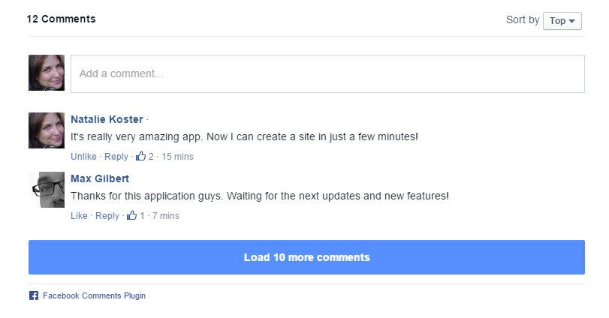Open Natalie Koster's profile name link
The image size is (609, 318).
(107, 119)
